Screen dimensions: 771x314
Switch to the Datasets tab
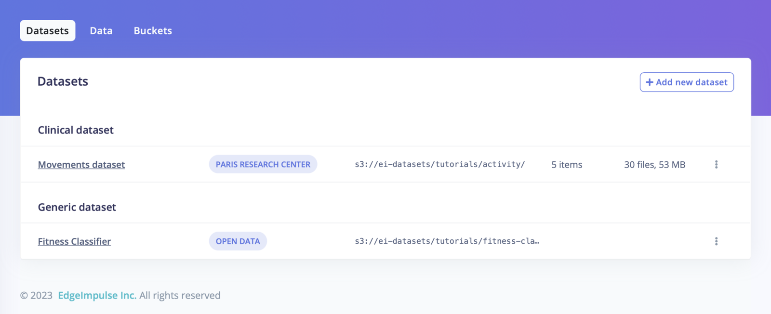(48, 30)
